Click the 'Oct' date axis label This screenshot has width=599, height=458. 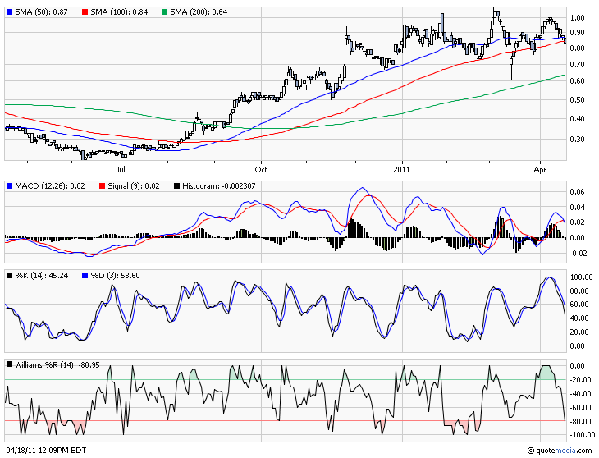point(261,169)
